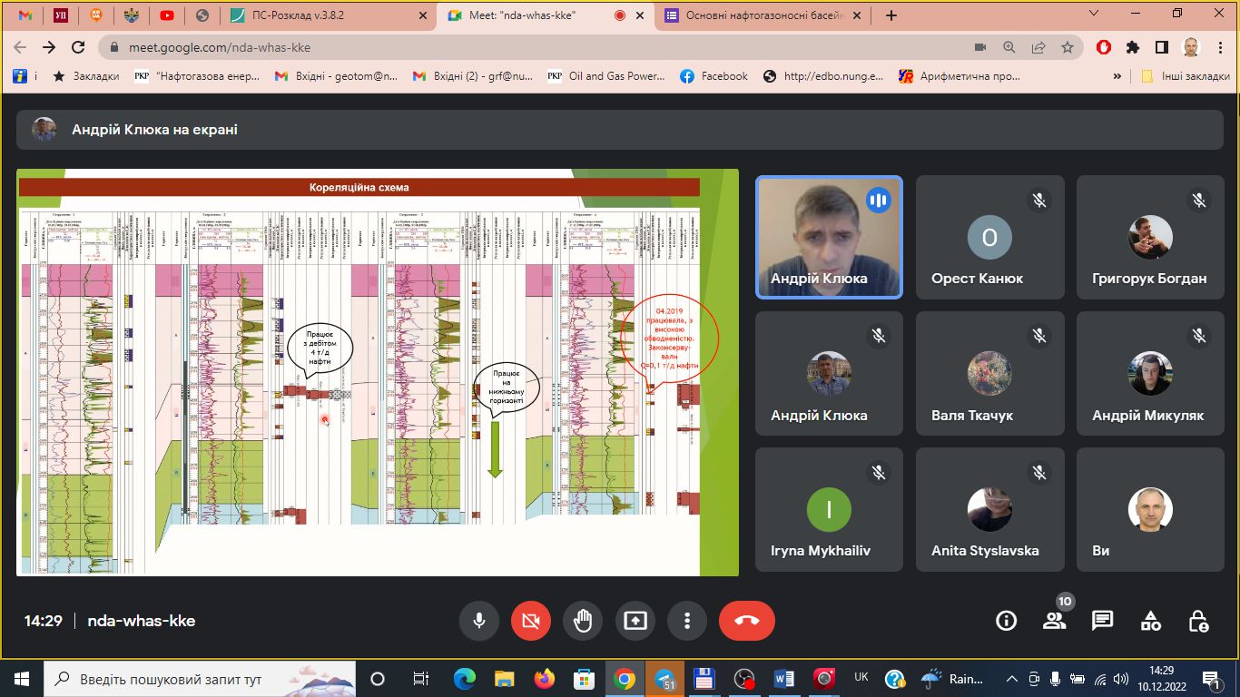Open meeting details info icon
The height and width of the screenshot is (697, 1240).
pos(1006,621)
